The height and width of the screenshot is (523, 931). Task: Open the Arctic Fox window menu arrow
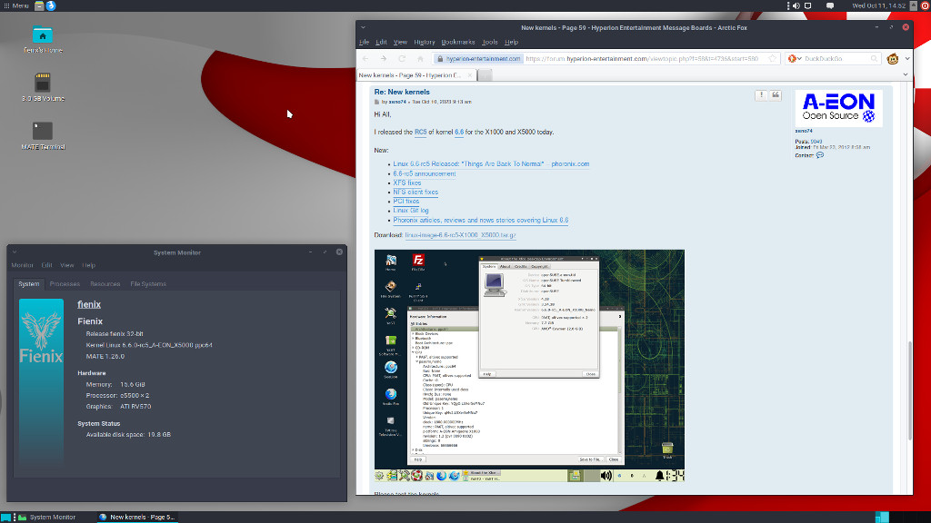pyautogui.click(x=363, y=27)
